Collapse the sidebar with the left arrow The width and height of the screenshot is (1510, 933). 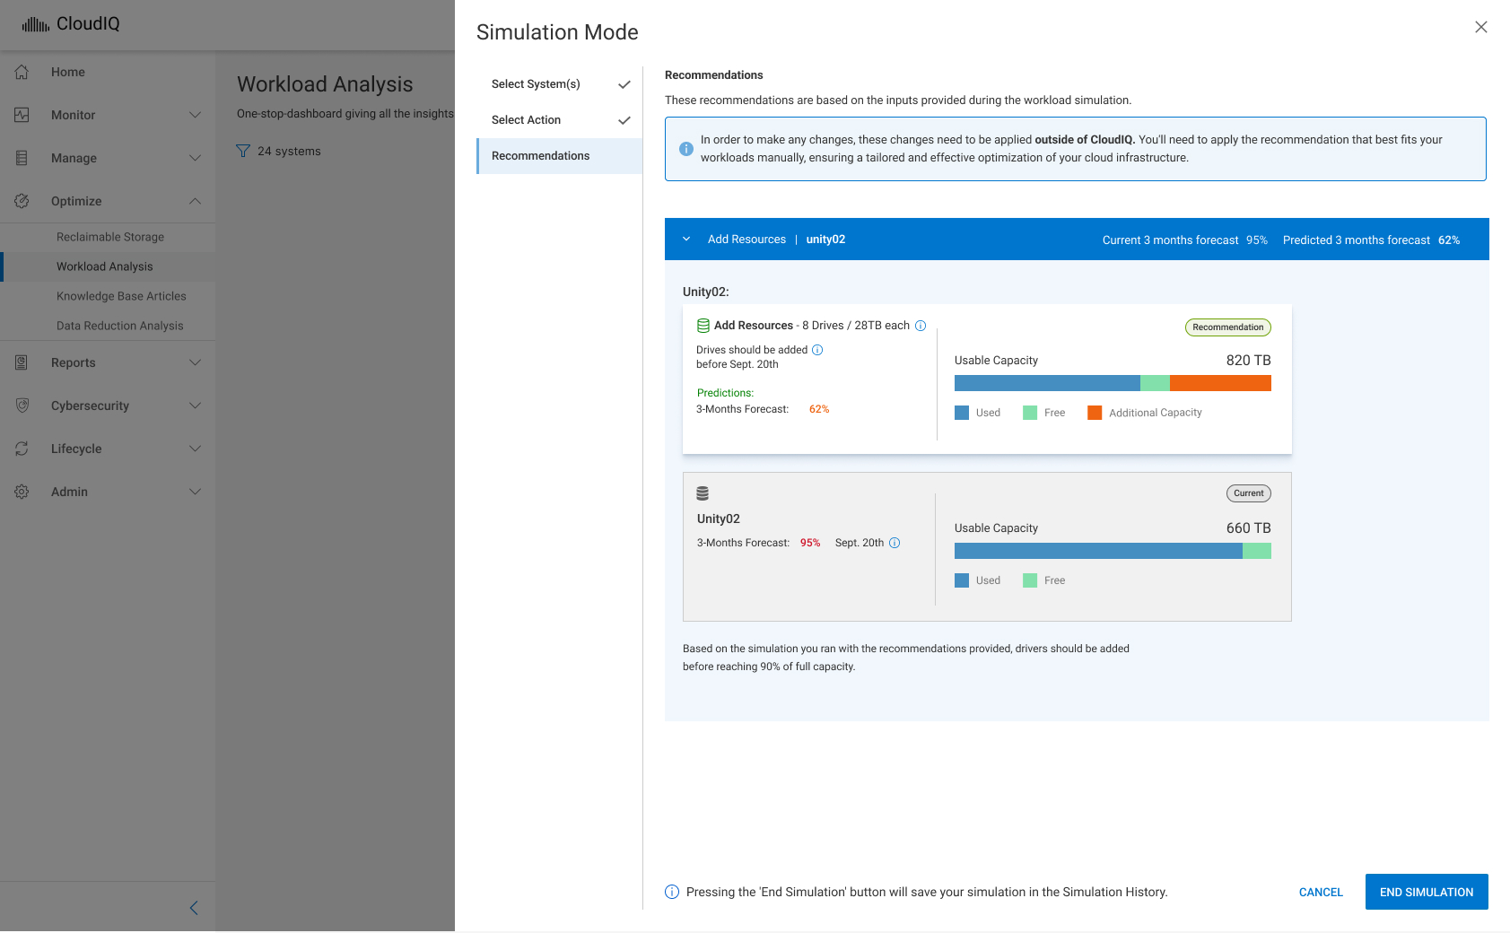tap(194, 908)
